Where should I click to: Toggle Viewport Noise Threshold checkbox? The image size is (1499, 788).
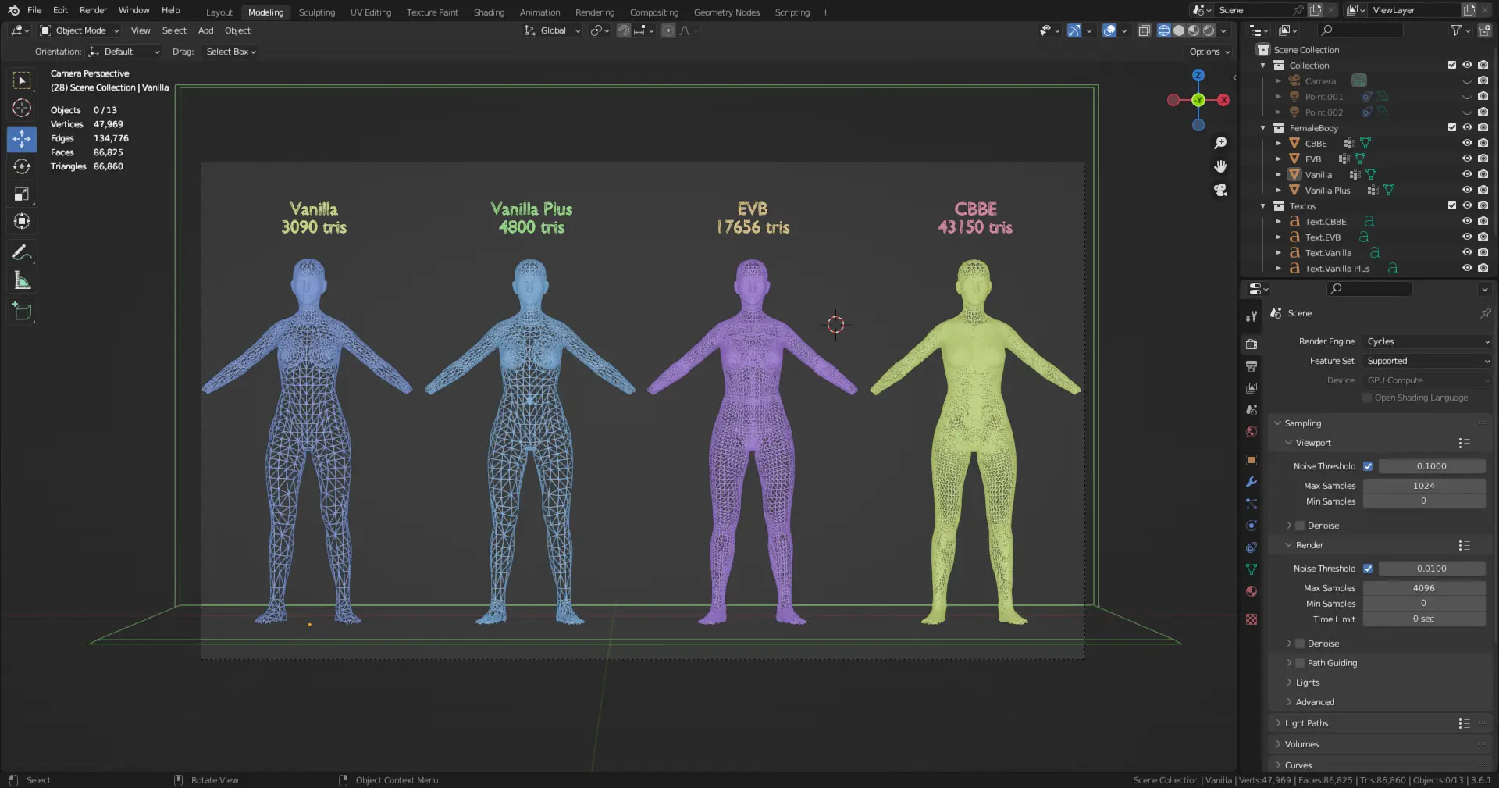(x=1368, y=466)
